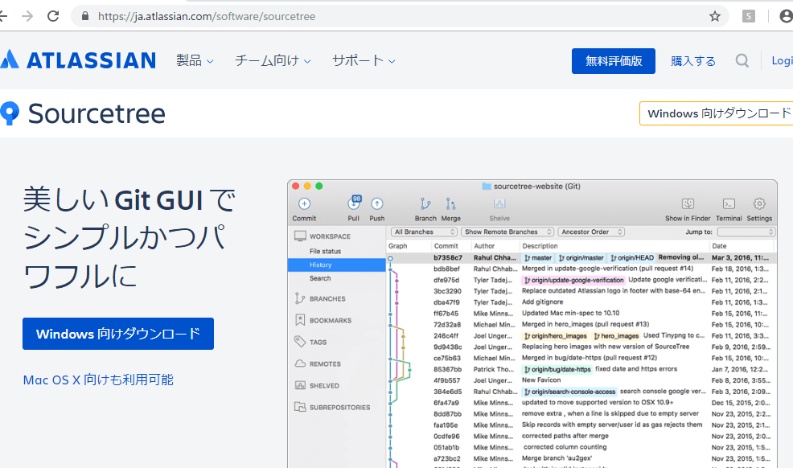Screen dimensions: 793x468
Task: Click Settings gear in Sourcetree toolbar
Action: point(759,203)
